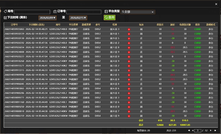Viewport: 221px width, 134px height.
Task: Play video replay for order 260214059935865
Action: 129,29
